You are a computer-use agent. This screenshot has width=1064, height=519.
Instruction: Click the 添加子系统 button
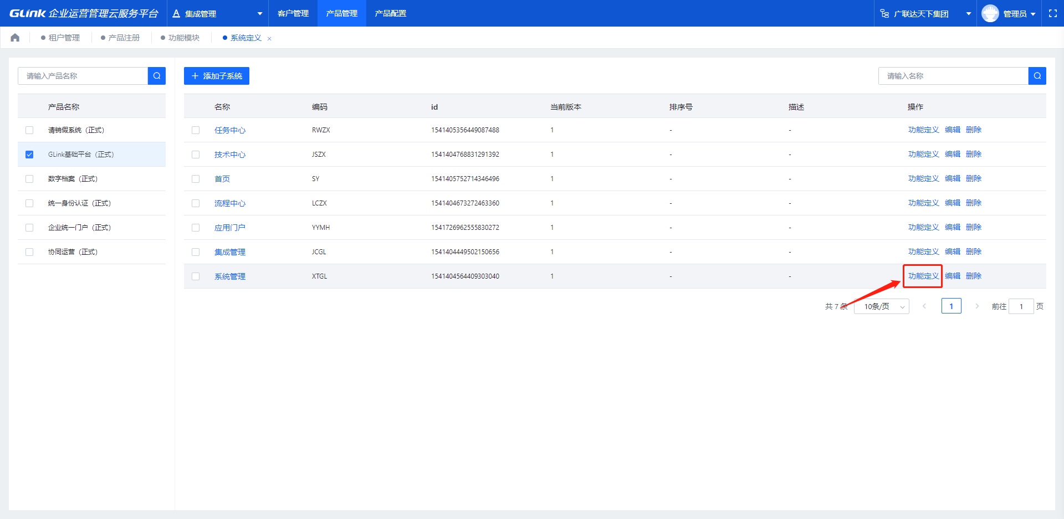pos(217,76)
